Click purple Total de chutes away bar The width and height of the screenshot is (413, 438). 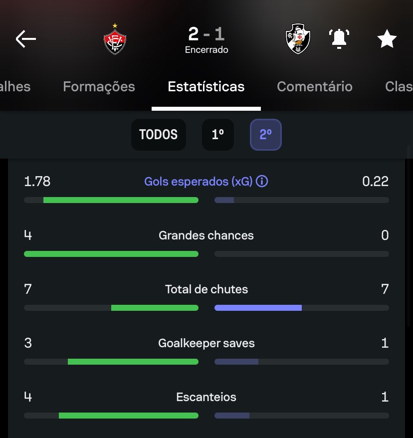258,308
